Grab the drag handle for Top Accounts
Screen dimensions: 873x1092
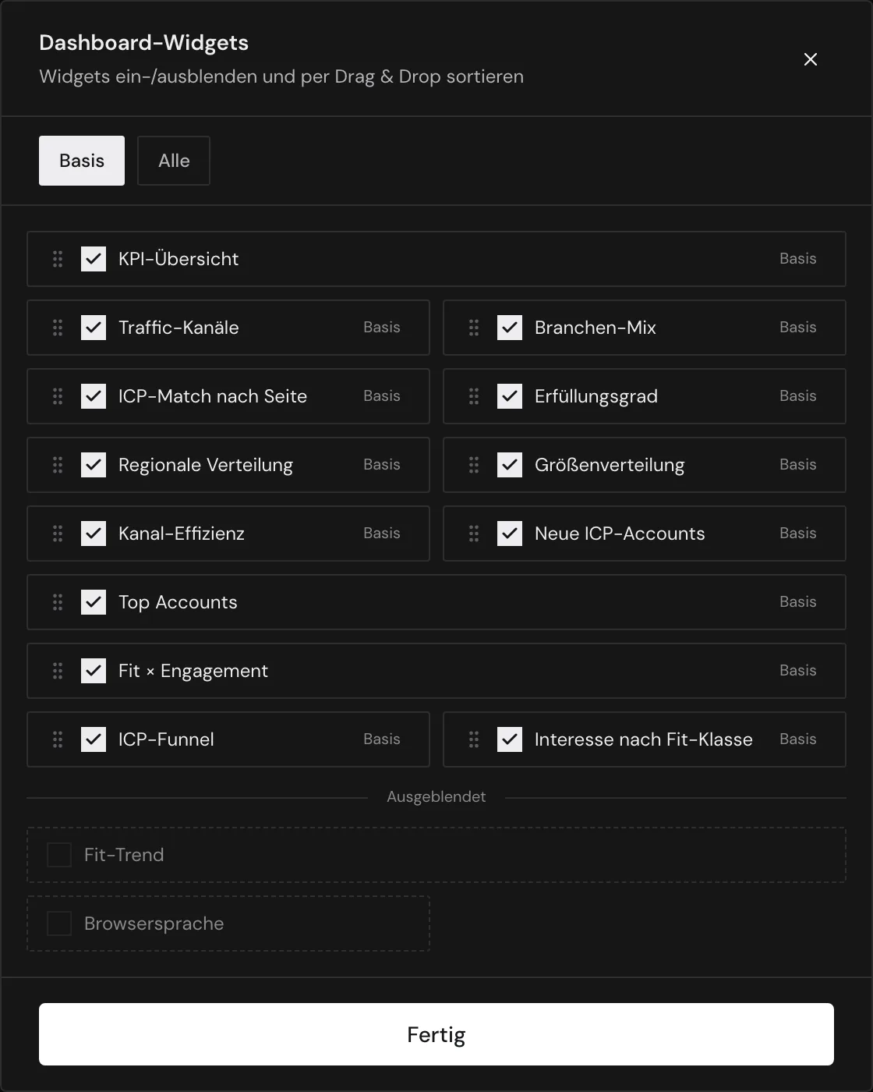58,602
